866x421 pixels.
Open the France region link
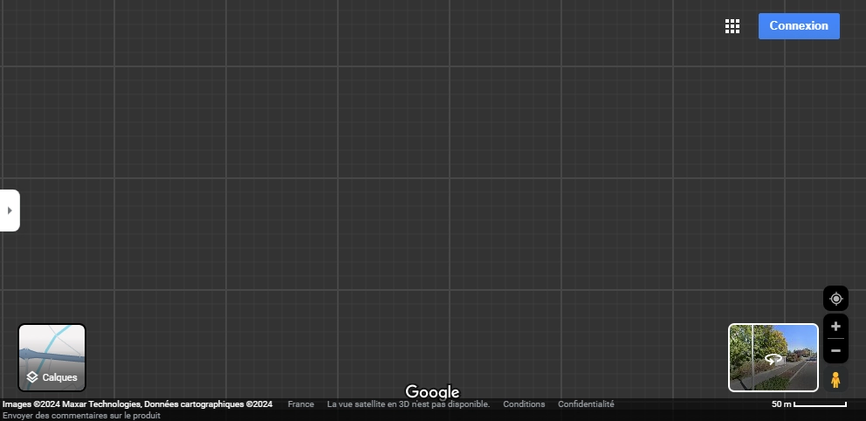point(300,404)
